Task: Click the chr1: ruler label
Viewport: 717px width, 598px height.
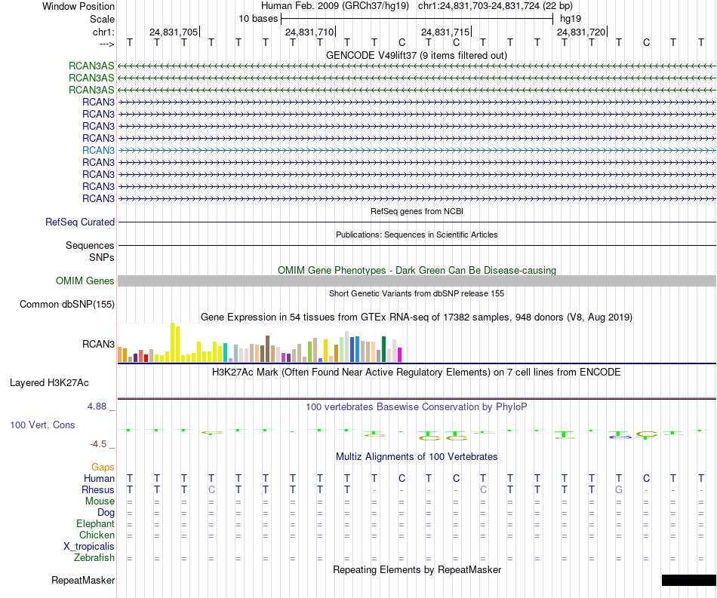Action: (103, 32)
